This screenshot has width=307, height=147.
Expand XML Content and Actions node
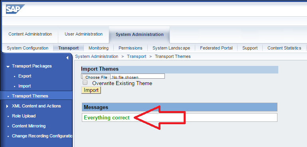8,106
